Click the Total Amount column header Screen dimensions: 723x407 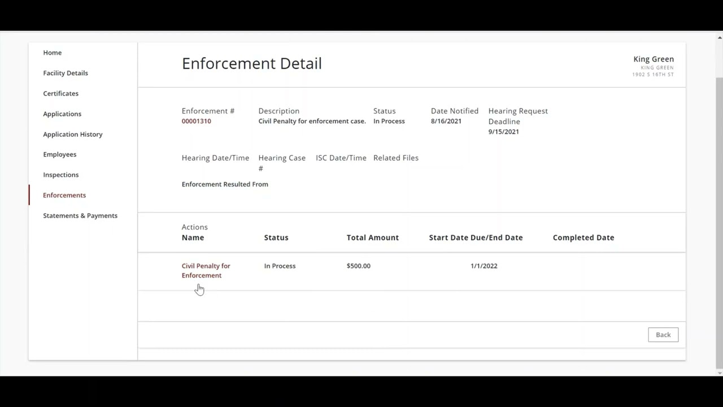(373, 237)
